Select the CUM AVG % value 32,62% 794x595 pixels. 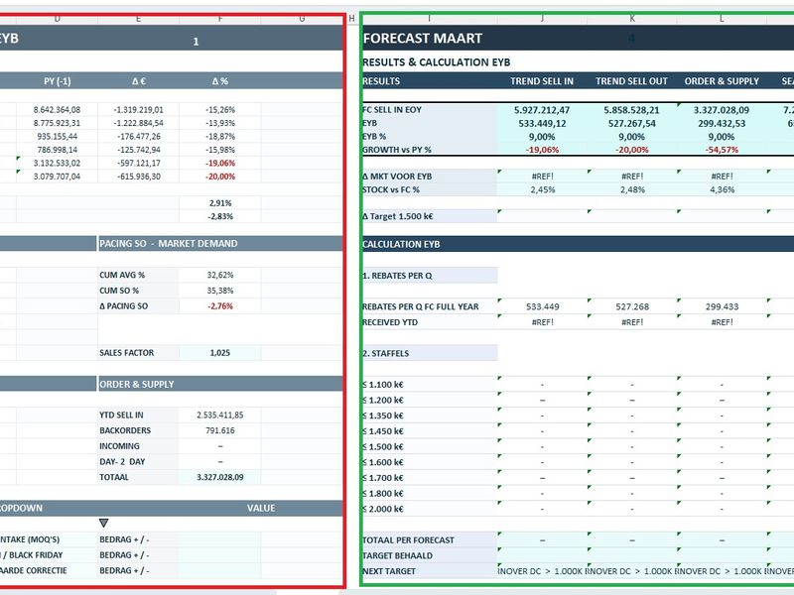[x=220, y=275]
